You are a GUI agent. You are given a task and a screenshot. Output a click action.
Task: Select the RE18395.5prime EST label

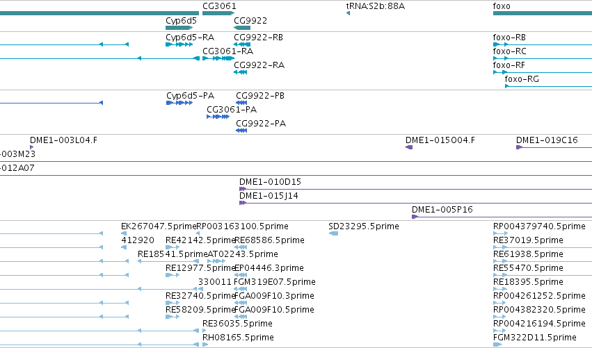coord(528,282)
